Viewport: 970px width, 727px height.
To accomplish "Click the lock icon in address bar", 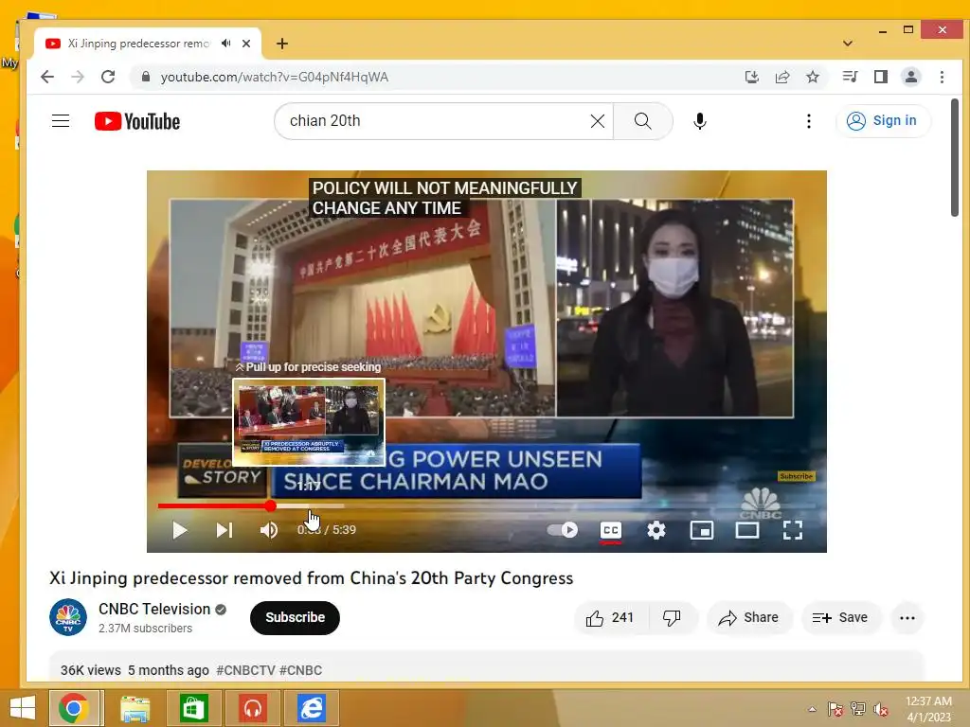I will [x=145, y=77].
